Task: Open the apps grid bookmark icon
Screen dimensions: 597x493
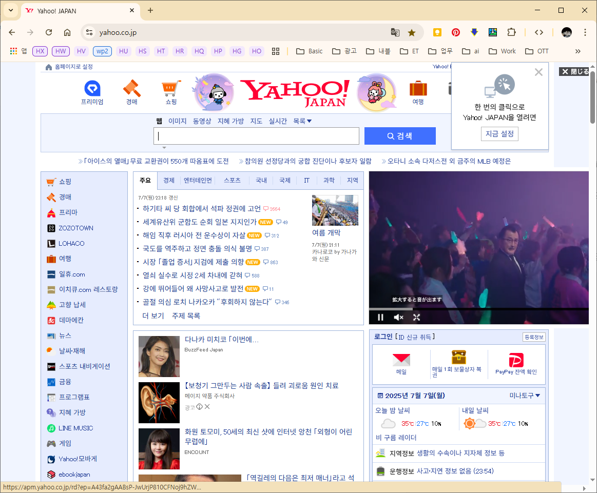Action: tap(13, 51)
